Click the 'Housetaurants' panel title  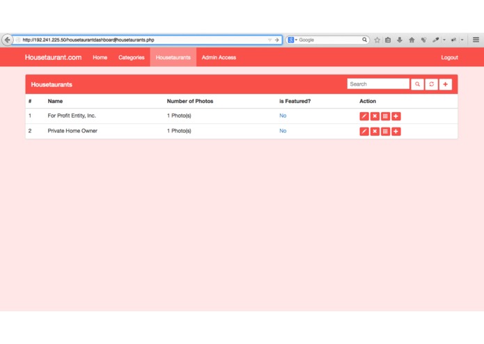tap(52, 84)
